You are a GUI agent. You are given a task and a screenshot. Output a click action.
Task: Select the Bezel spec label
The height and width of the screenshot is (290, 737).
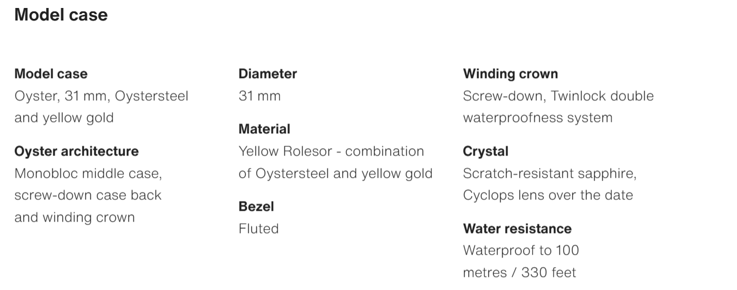256,206
